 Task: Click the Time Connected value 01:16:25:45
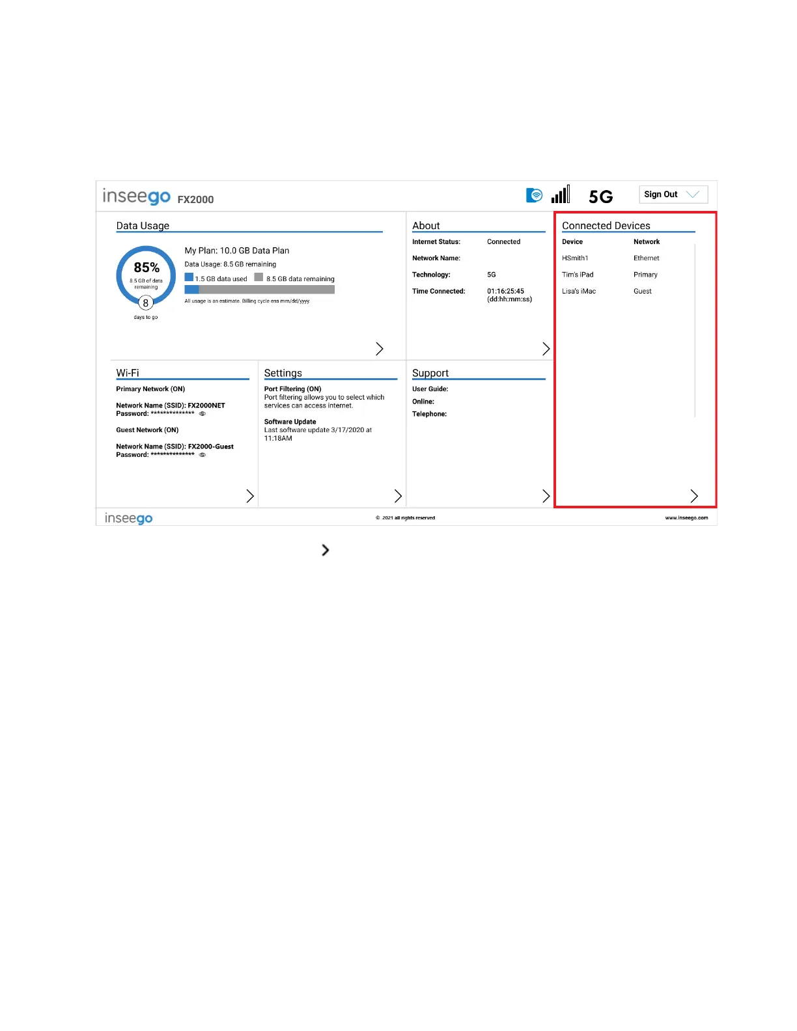click(505, 292)
